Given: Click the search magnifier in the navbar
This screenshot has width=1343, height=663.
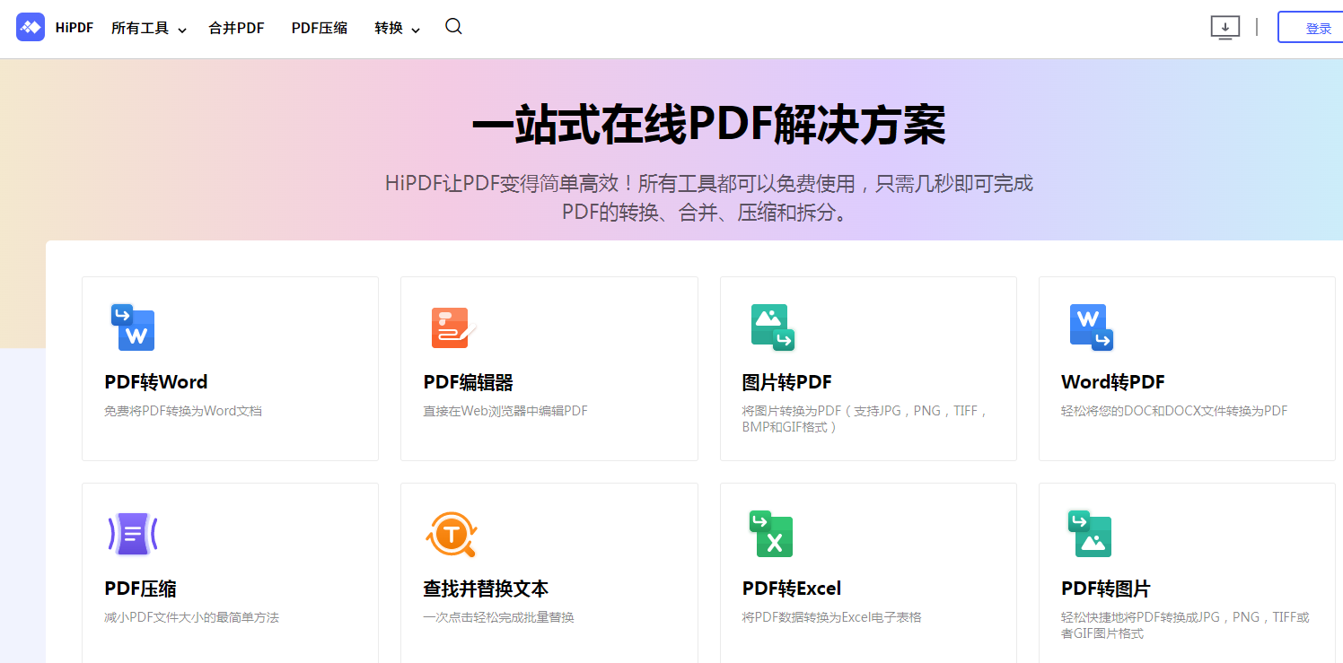Looking at the screenshot, I should pyautogui.click(x=453, y=27).
